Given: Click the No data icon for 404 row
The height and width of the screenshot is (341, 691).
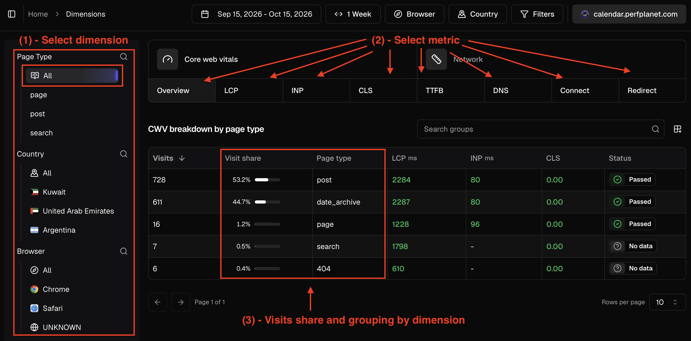Looking at the screenshot, I should [x=618, y=268].
